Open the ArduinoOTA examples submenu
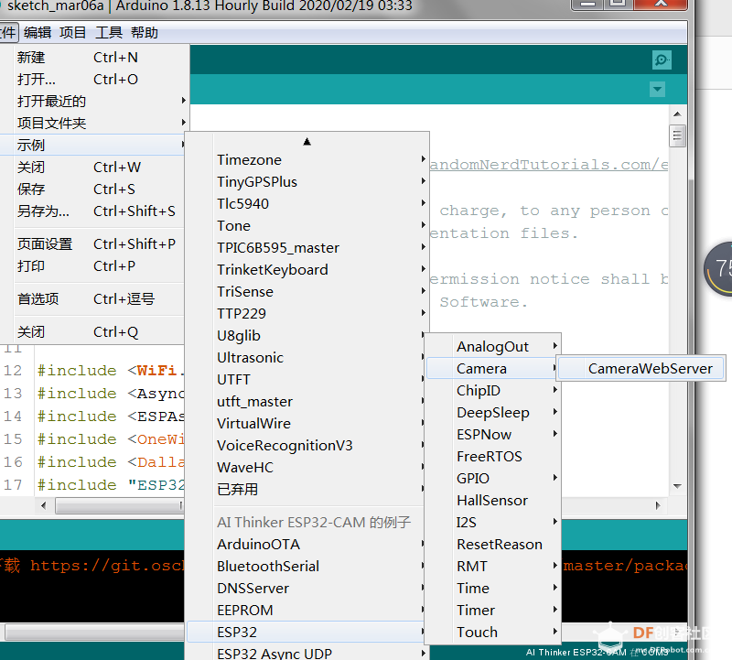The height and width of the screenshot is (660, 732). 306,544
